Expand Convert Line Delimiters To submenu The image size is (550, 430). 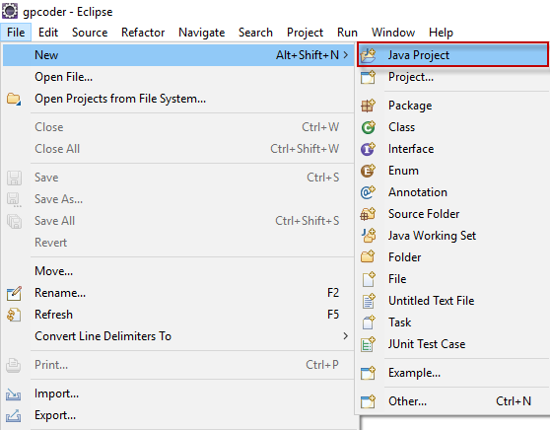tap(346, 336)
